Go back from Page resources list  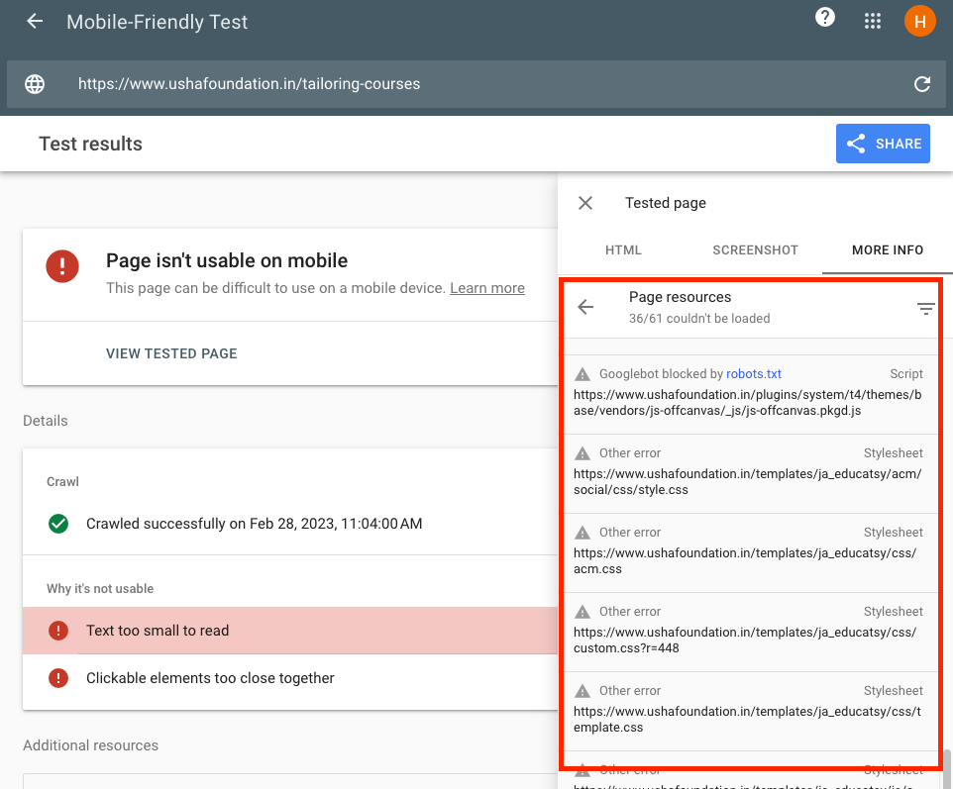pyautogui.click(x=585, y=307)
